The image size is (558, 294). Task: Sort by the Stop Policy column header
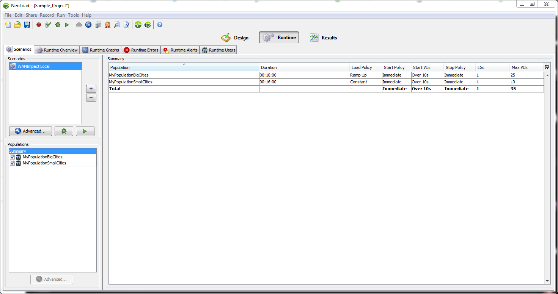coord(460,67)
